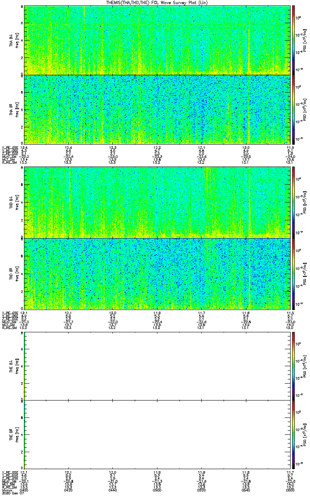Click the 0500 time tick label
The image size is (310, 496).
pos(157,490)
